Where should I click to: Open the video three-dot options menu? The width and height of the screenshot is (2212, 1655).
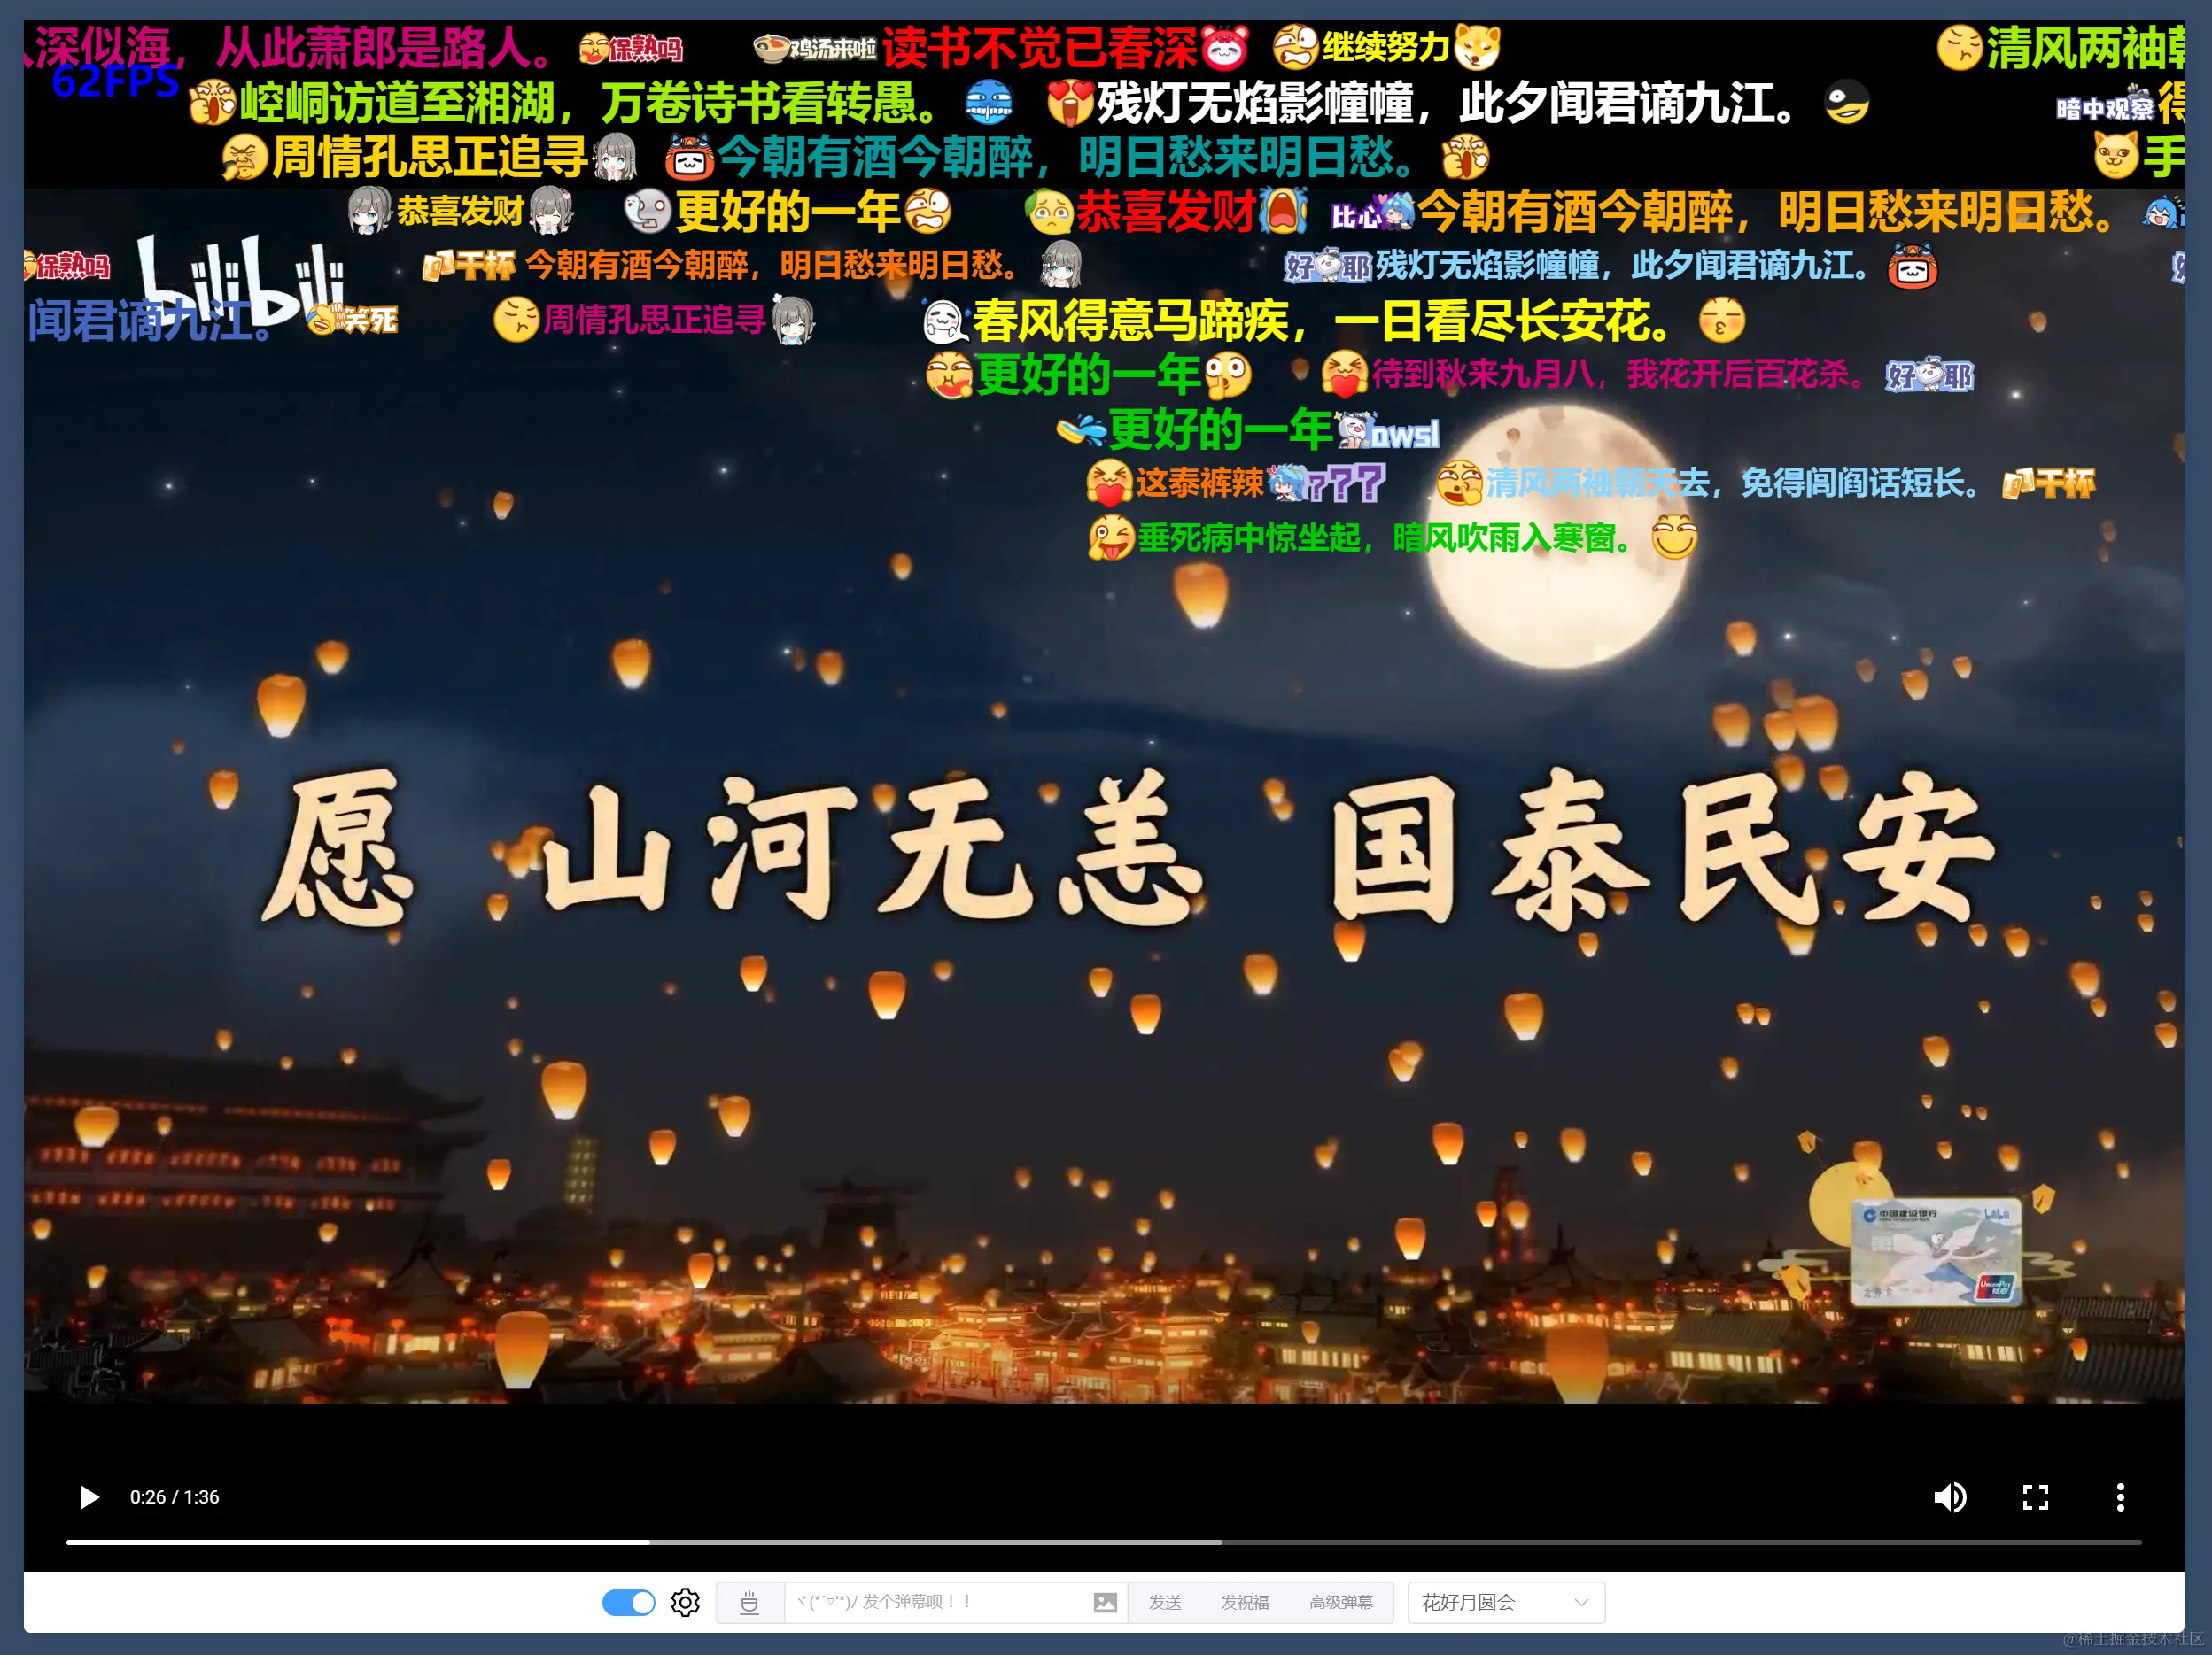2119,1497
